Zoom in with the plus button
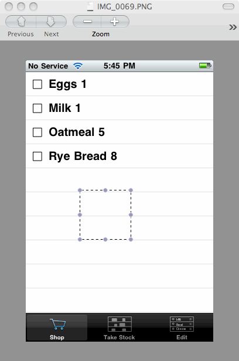 [115, 22]
